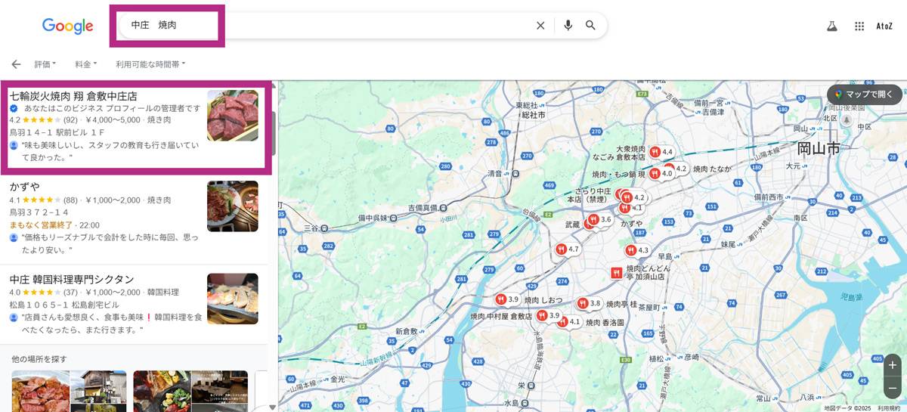907x412 pixels.
Task: Click the 4.4 pin for 大衆焼肉 なごみ
Action: pyautogui.click(x=661, y=152)
